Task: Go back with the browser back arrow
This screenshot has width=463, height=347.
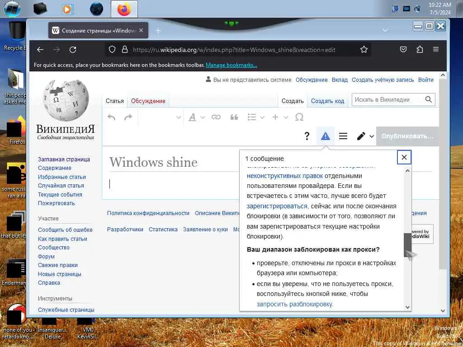Action: pyautogui.click(x=40, y=50)
